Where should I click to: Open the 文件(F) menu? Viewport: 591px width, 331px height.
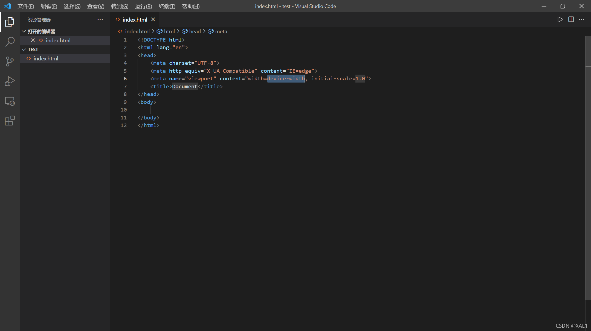point(26,6)
